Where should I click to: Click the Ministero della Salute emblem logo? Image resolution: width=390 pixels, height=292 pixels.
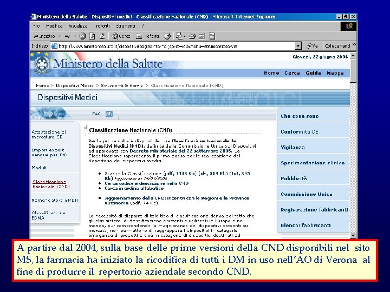coord(42,65)
